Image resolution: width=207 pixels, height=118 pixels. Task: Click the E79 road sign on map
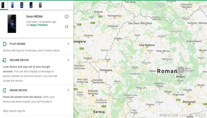click(x=100, y=17)
